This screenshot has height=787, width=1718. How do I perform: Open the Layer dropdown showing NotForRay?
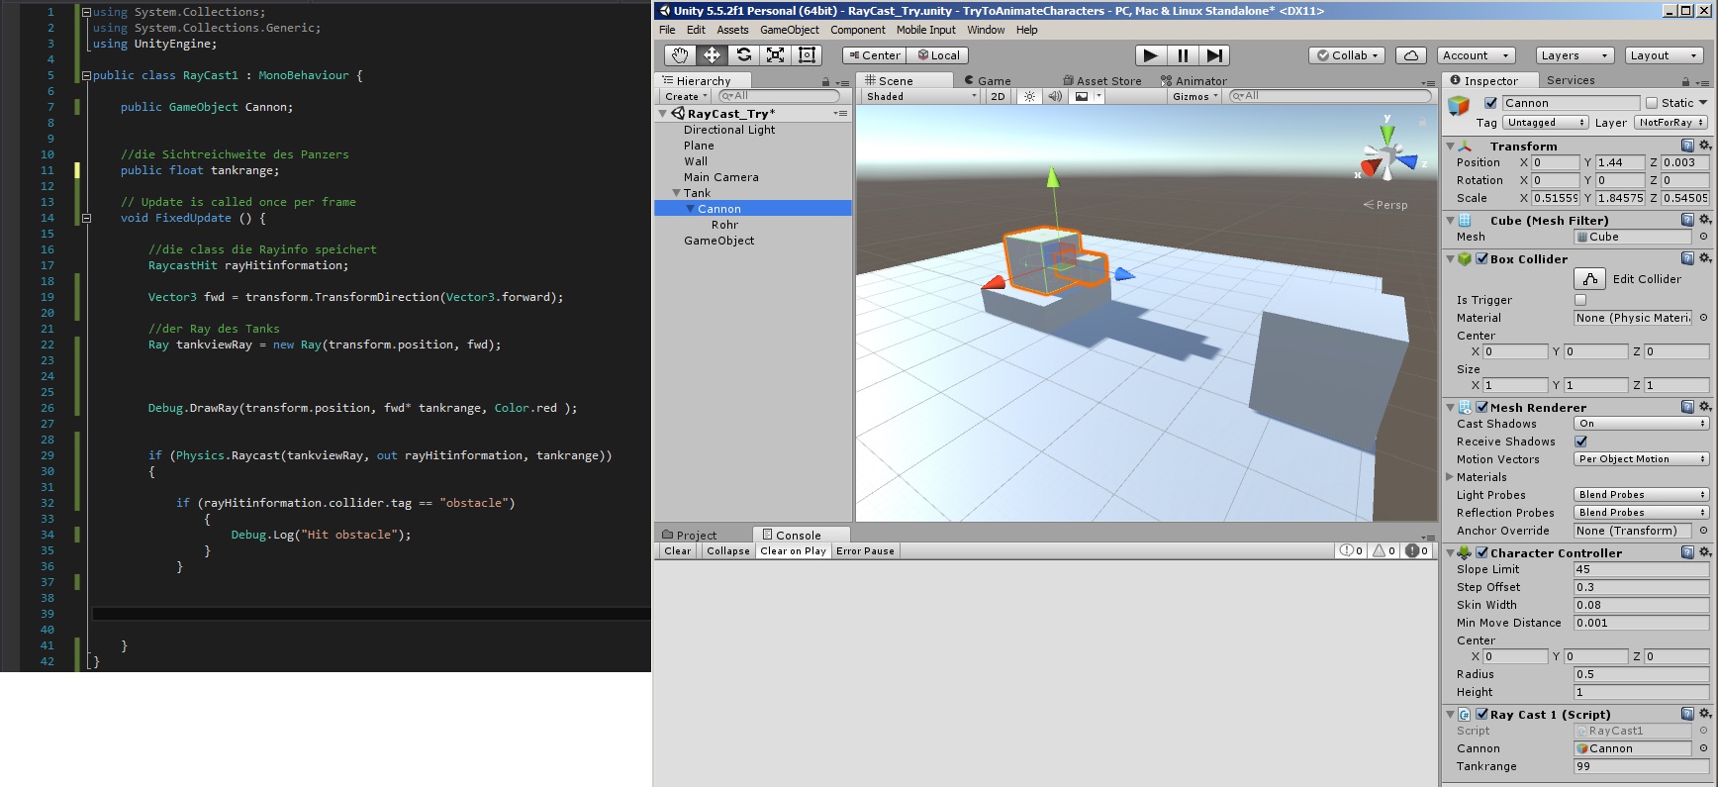click(x=1670, y=123)
